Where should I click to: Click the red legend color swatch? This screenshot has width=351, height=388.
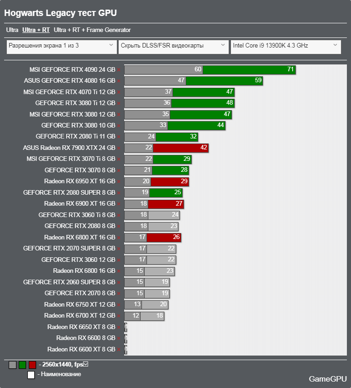tap(32, 365)
